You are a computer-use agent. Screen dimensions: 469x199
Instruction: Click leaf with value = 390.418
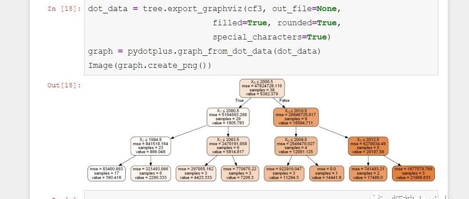(x=107, y=173)
